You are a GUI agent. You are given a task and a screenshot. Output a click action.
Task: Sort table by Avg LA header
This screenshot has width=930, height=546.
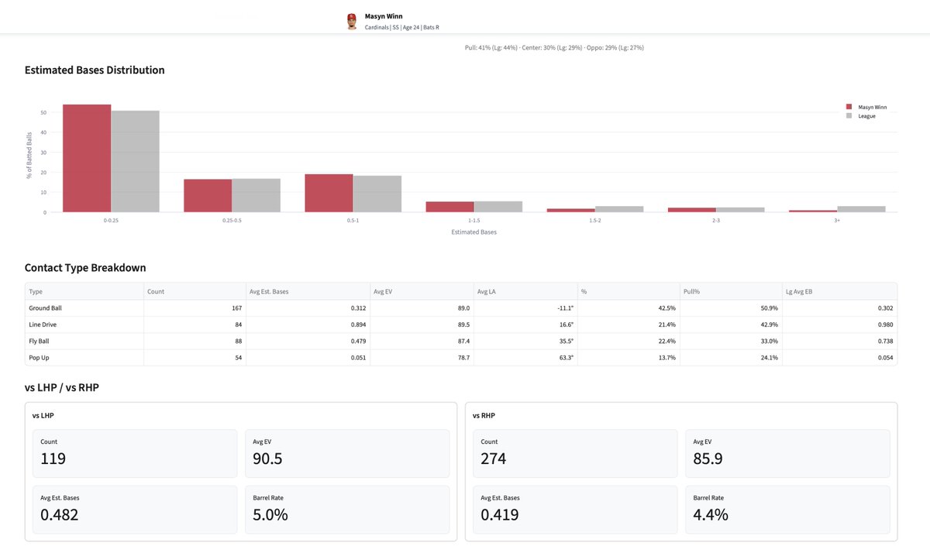tap(525, 292)
